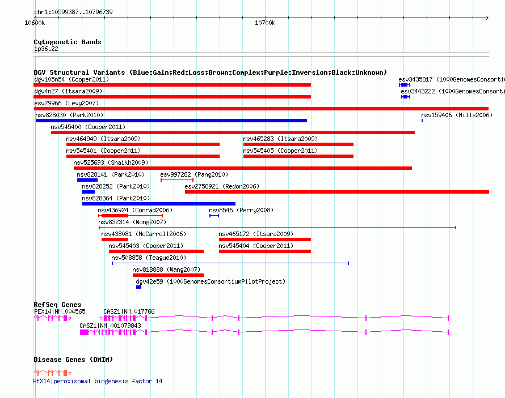Click the Disease Genes (OMIM) track title
The image size is (505, 398).
click(x=73, y=360)
